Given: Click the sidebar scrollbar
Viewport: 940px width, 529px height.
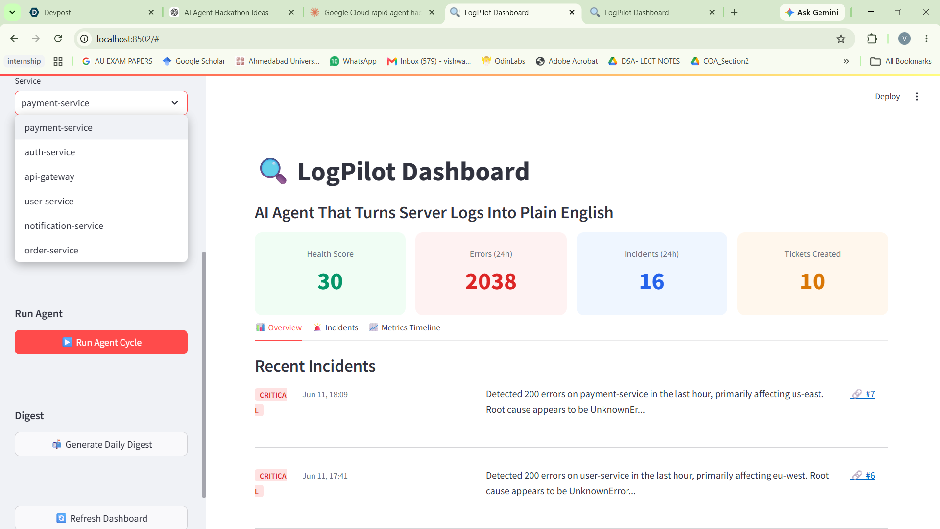Looking at the screenshot, I should coord(204,375).
